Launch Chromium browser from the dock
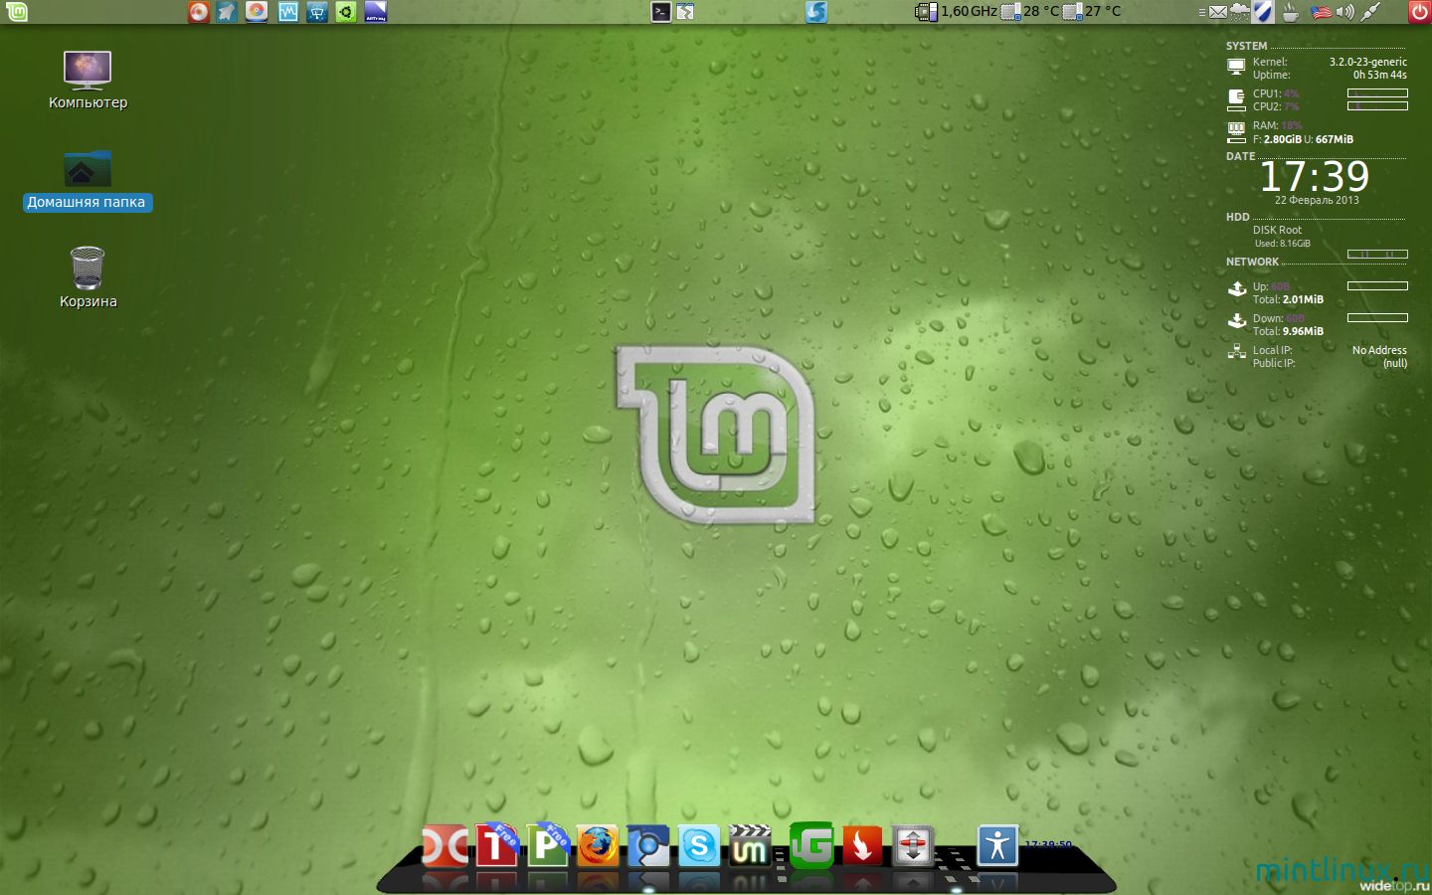Screen dimensions: 1432x895 (x=648, y=847)
